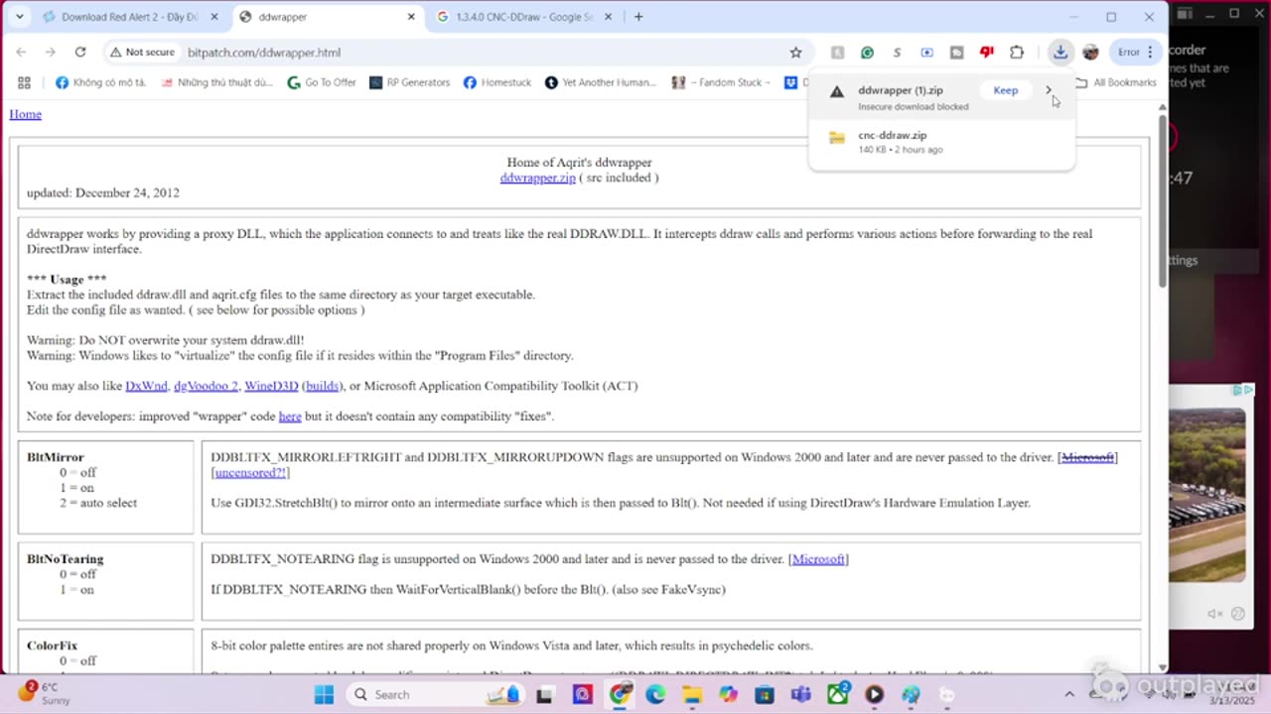The width and height of the screenshot is (1271, 714).
Task: Go back using the back arrow
Action: pos(21,53)
